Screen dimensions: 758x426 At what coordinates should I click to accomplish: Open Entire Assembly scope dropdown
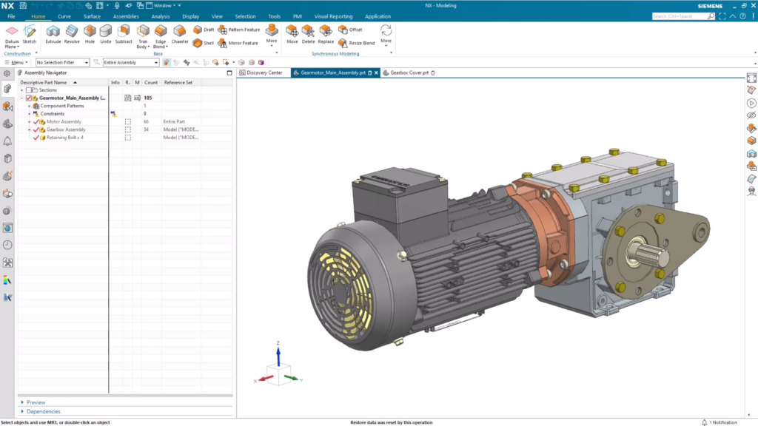pyautogui.click(x=130, y=62)
